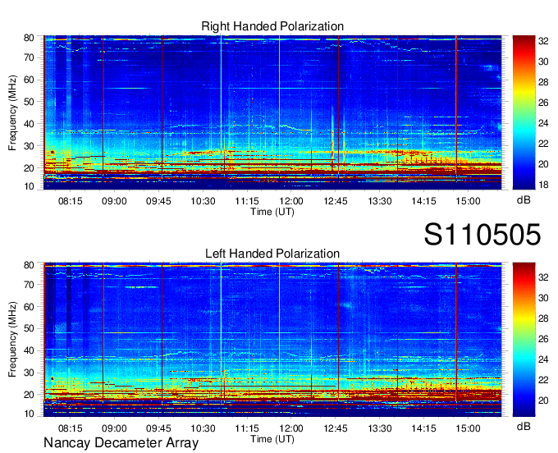
Task: Select the large 'S110505' observation label
Action: pos(483,235)
